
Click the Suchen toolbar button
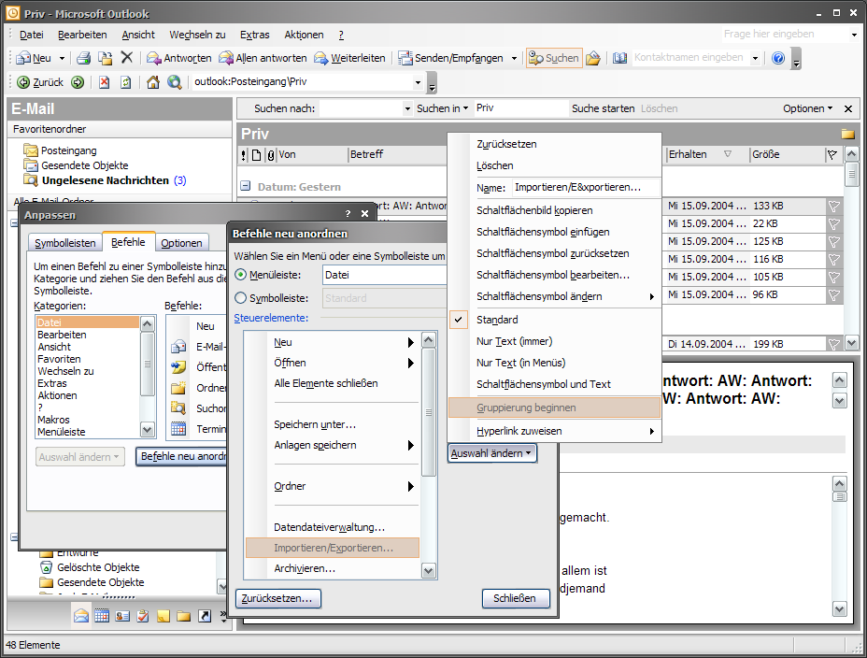coord(554,58)
